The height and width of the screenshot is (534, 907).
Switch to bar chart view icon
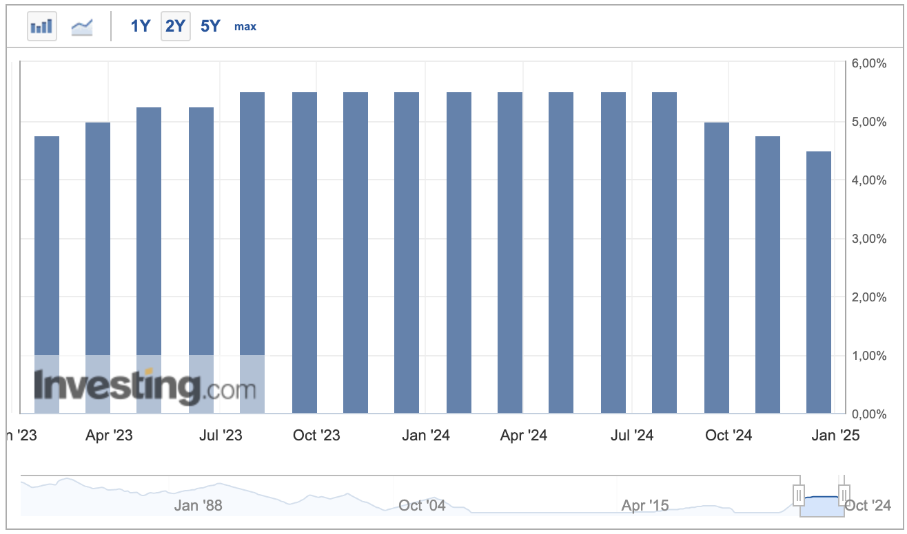coord(42,26)
